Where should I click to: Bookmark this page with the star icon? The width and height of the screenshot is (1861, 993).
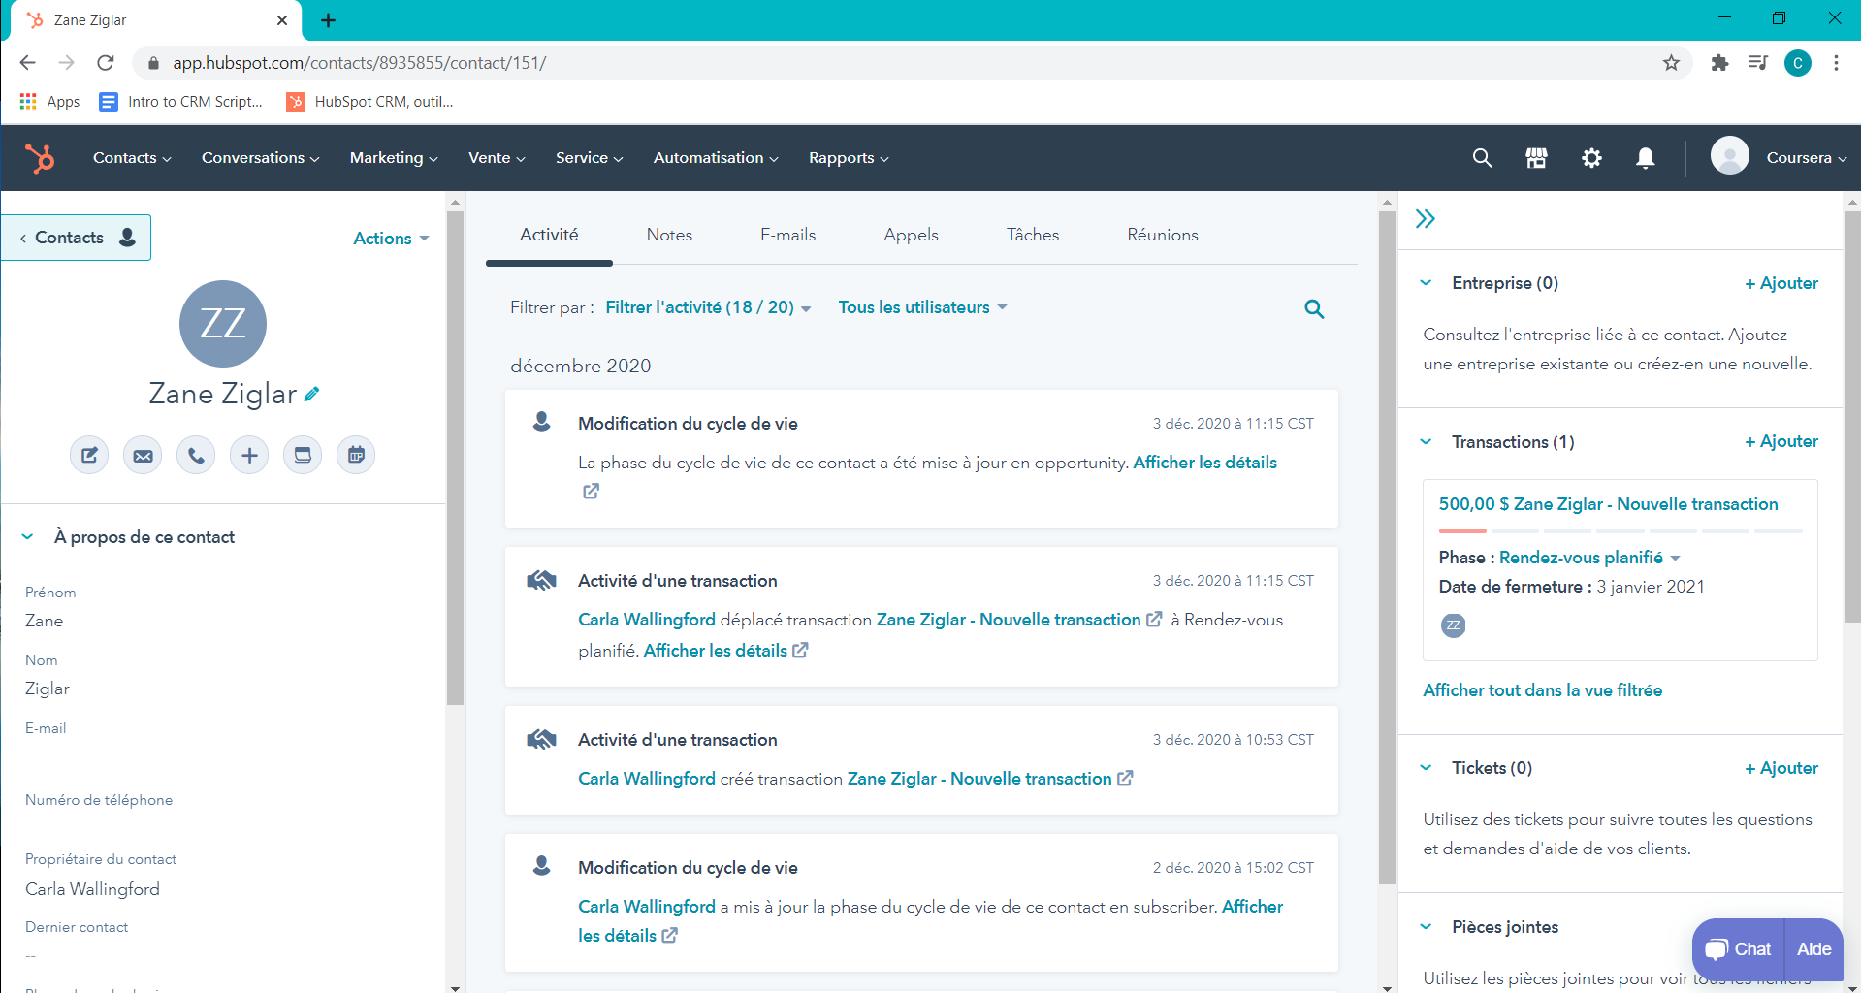click(1671, 63)
